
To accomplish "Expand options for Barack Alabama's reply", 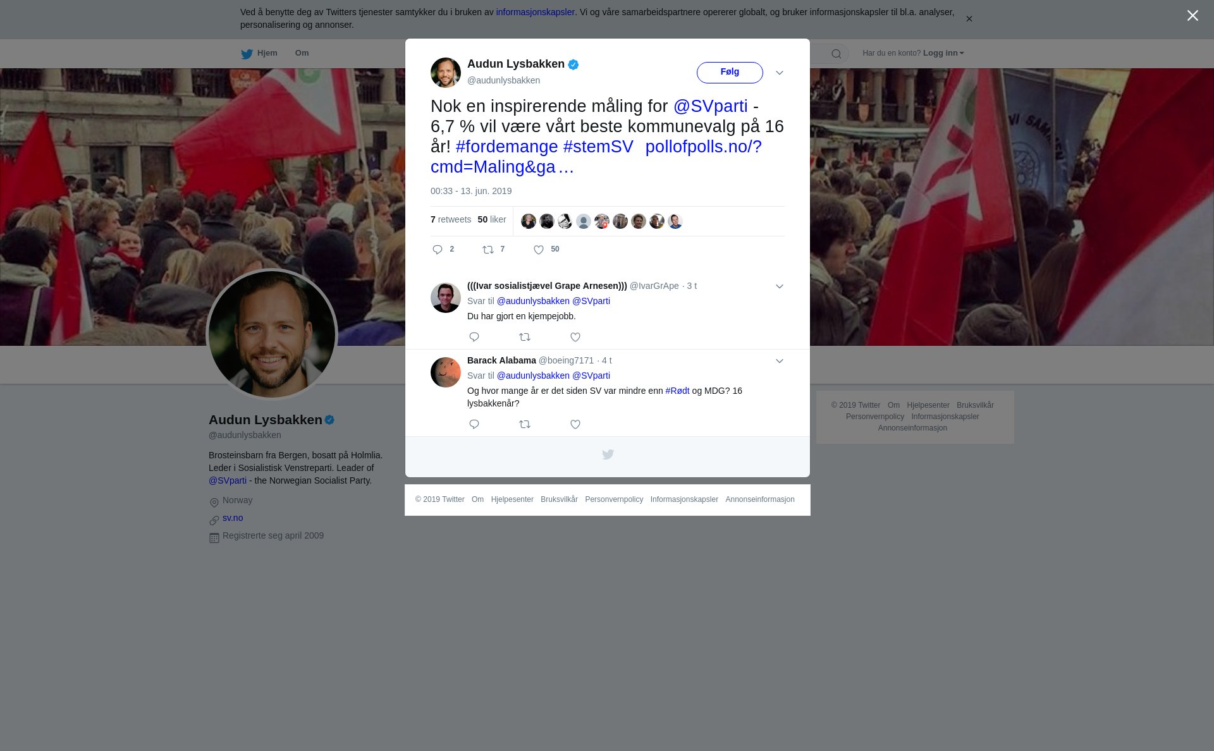I will point(780,361).
